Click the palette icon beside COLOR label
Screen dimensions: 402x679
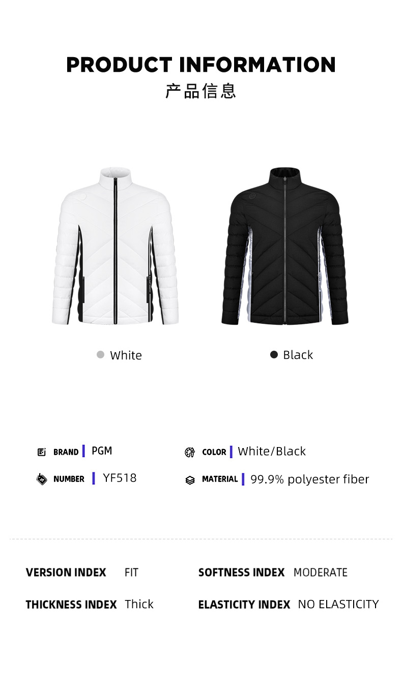[190, 452]
